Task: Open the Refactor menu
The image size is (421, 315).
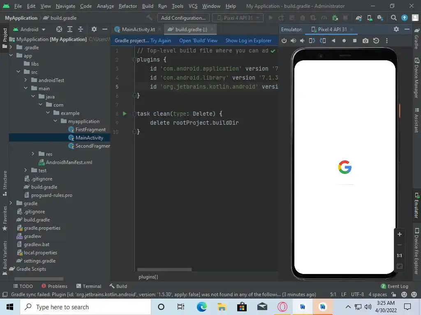Action: tap(128, 6)
